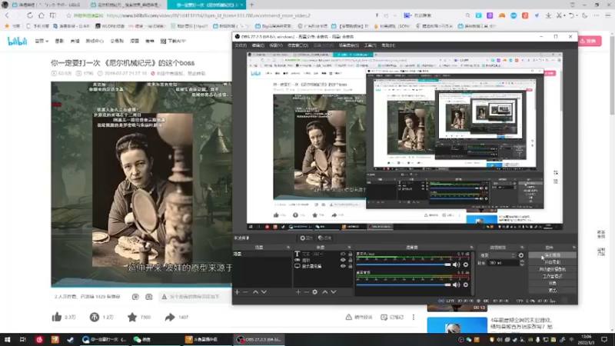Screen dimensions: 615x346
Task: Share the bilibili video via arrow icon
Action: click(170, 317)
